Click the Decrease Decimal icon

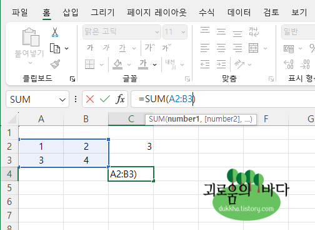304,65
